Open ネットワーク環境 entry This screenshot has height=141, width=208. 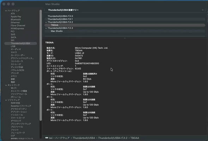[x=19, y=91]
